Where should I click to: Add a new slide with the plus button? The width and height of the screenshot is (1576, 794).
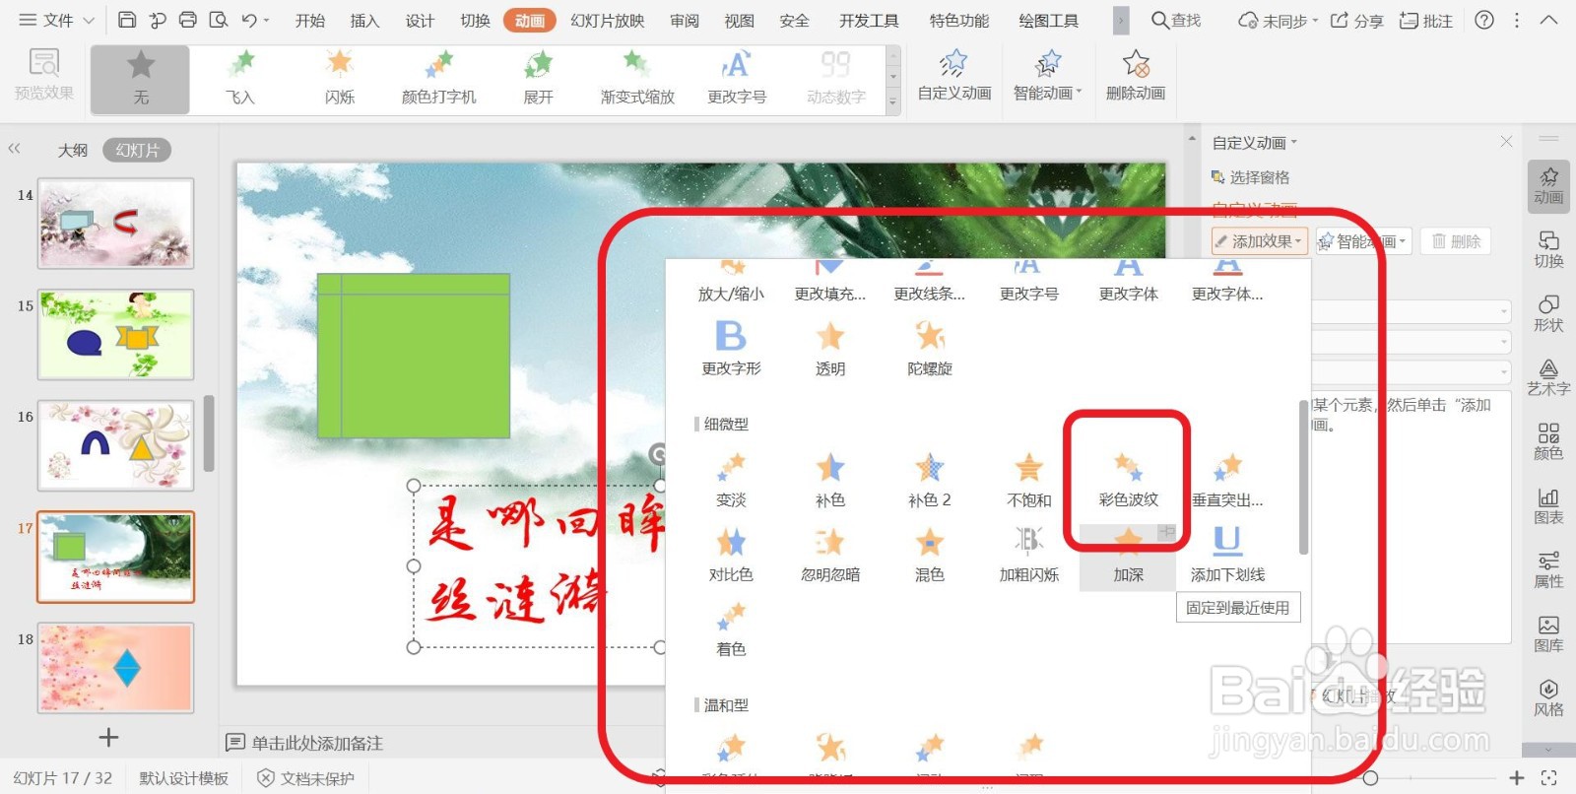click(108, 737)
